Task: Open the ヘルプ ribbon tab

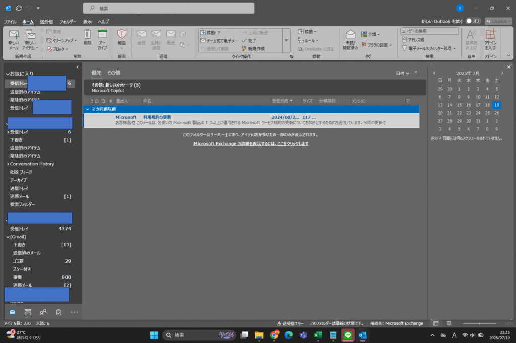Action: 103,22
